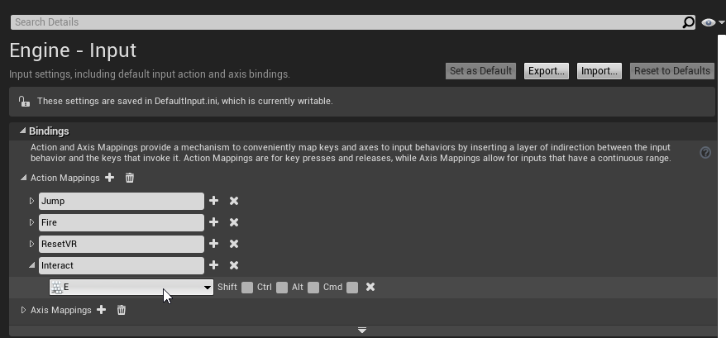Open the E key dropdown
Image resolution: width=726 pixels, height=338 pixels.
point(131,287)
